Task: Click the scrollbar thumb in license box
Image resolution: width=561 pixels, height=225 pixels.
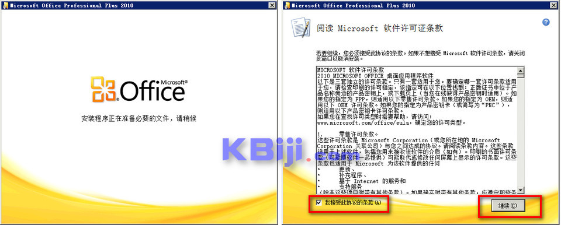Action: 521,75
